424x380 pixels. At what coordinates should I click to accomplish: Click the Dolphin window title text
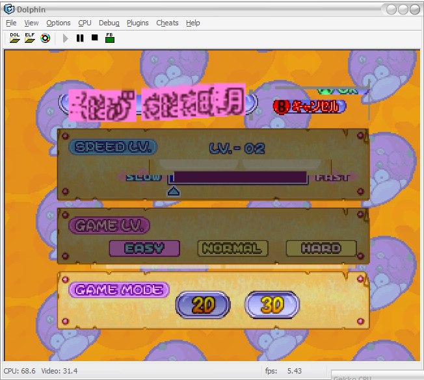(31, 10)
